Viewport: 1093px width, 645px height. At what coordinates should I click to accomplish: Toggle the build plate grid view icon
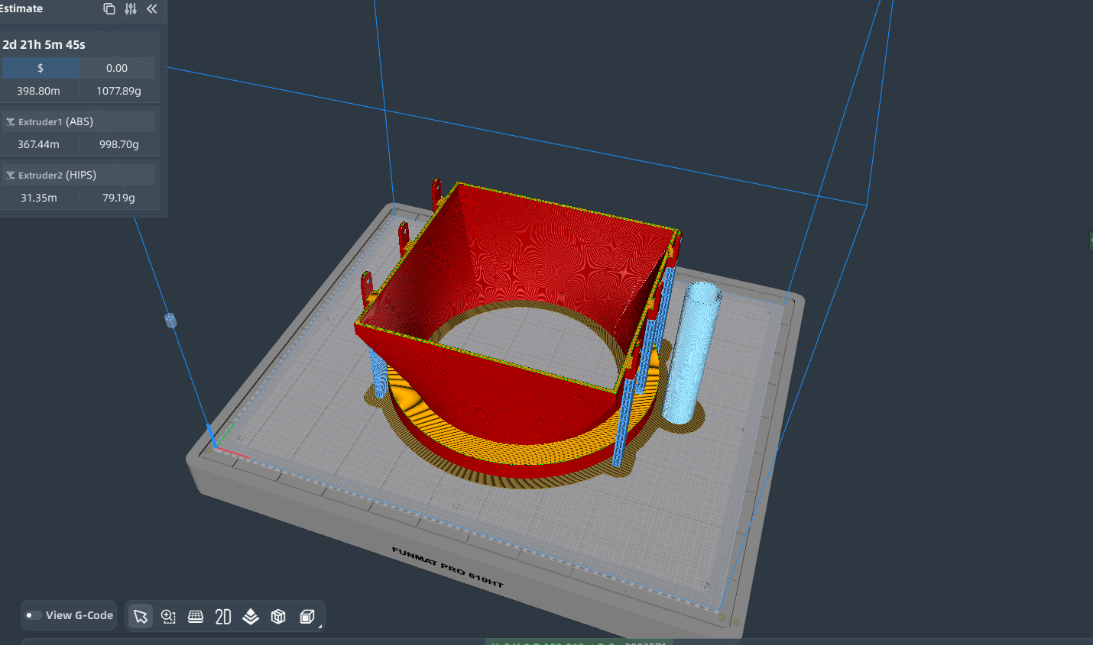(x=196, y=616)
